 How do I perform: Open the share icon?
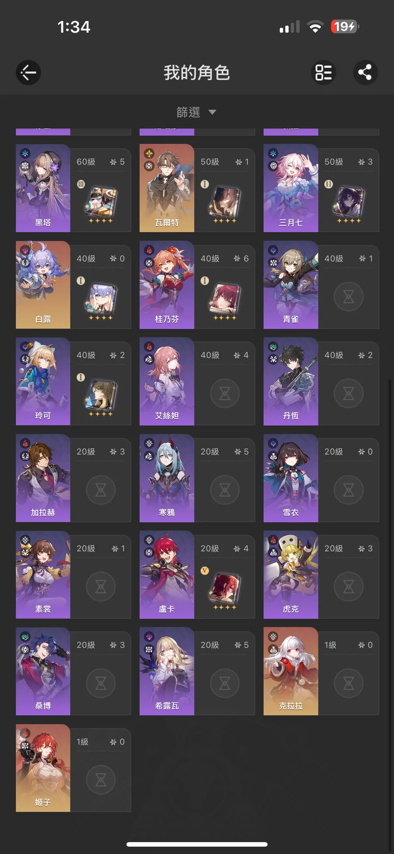pyautogui.click(x=366, y=72)
